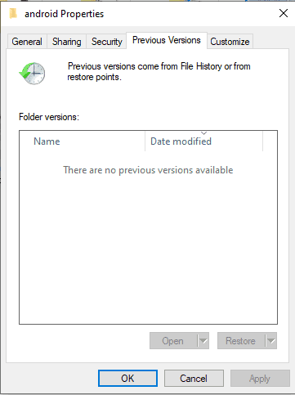Viewport: 295px width, 395px height.
Task: Expand the Restore button dropdown arrow
Action: pos(271,341)
